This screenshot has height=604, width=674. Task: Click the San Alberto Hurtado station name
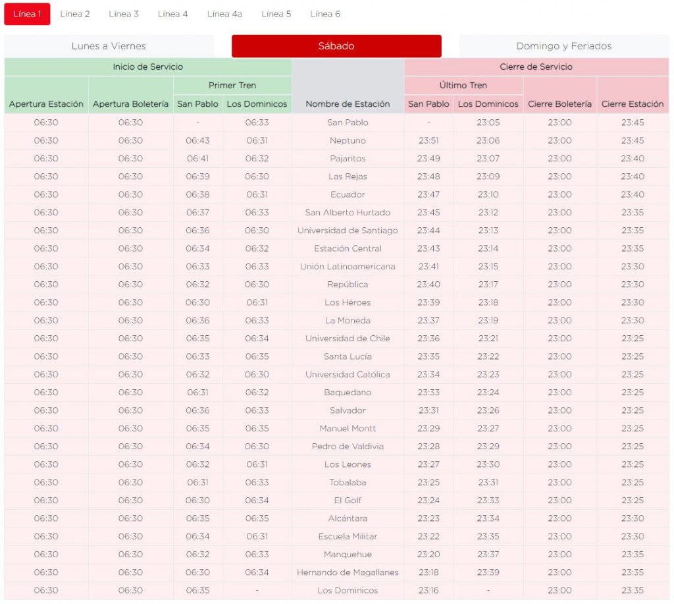coord(348,213)
